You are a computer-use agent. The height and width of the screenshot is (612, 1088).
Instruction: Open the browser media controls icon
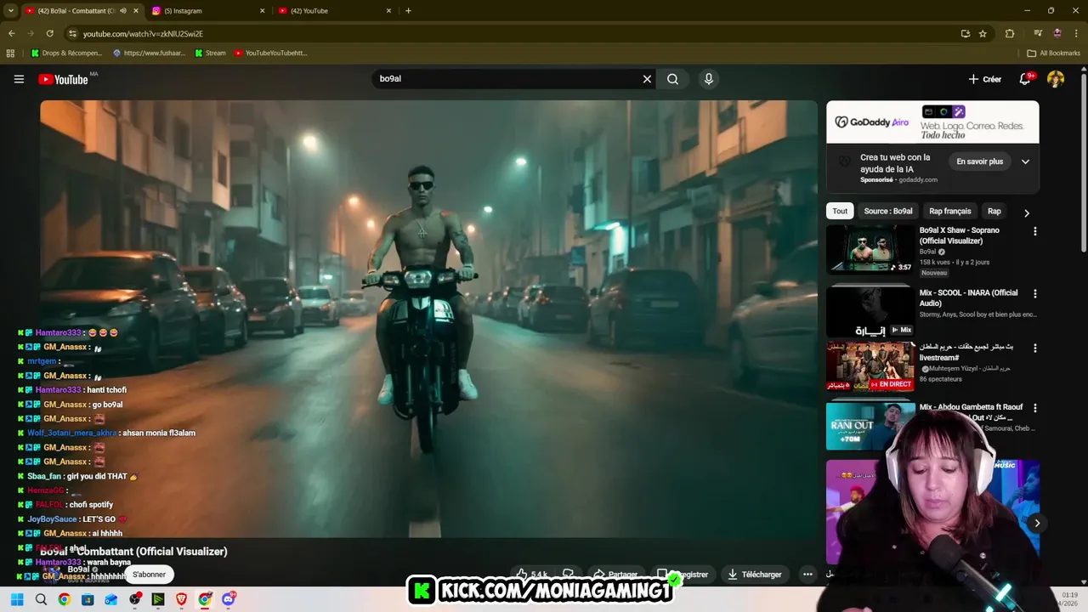click(x=1039, y=33)
